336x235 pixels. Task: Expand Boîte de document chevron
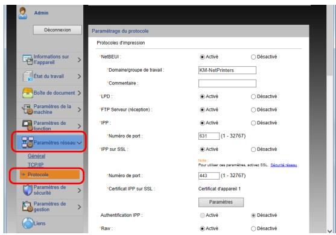pos(79,93)
